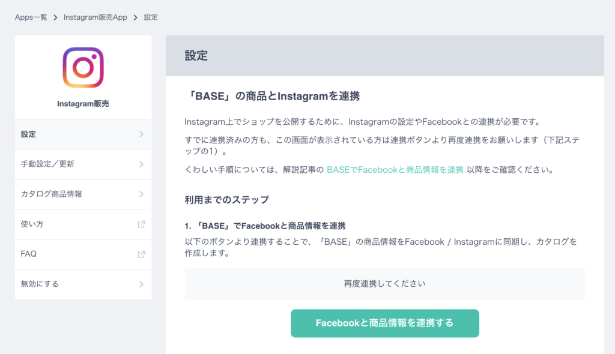The width and height of the screenshot is (615, 354).
Task: Click the chevron arrow next to 設定 in sidebar
Action: [141, 134]
